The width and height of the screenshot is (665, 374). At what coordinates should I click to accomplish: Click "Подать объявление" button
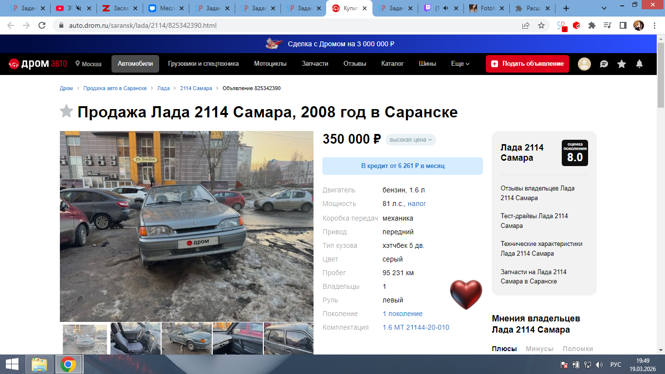point(527,64)
